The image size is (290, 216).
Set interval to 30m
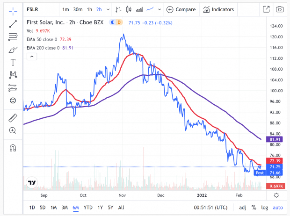78,9
